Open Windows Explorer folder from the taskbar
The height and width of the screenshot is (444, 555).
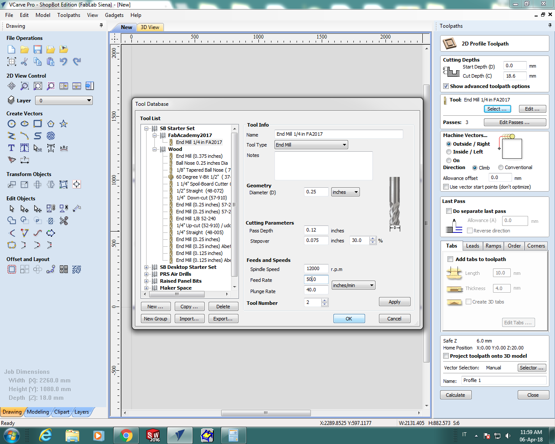(x=72, y=435)
